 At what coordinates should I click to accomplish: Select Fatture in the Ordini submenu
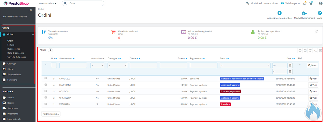11,45
